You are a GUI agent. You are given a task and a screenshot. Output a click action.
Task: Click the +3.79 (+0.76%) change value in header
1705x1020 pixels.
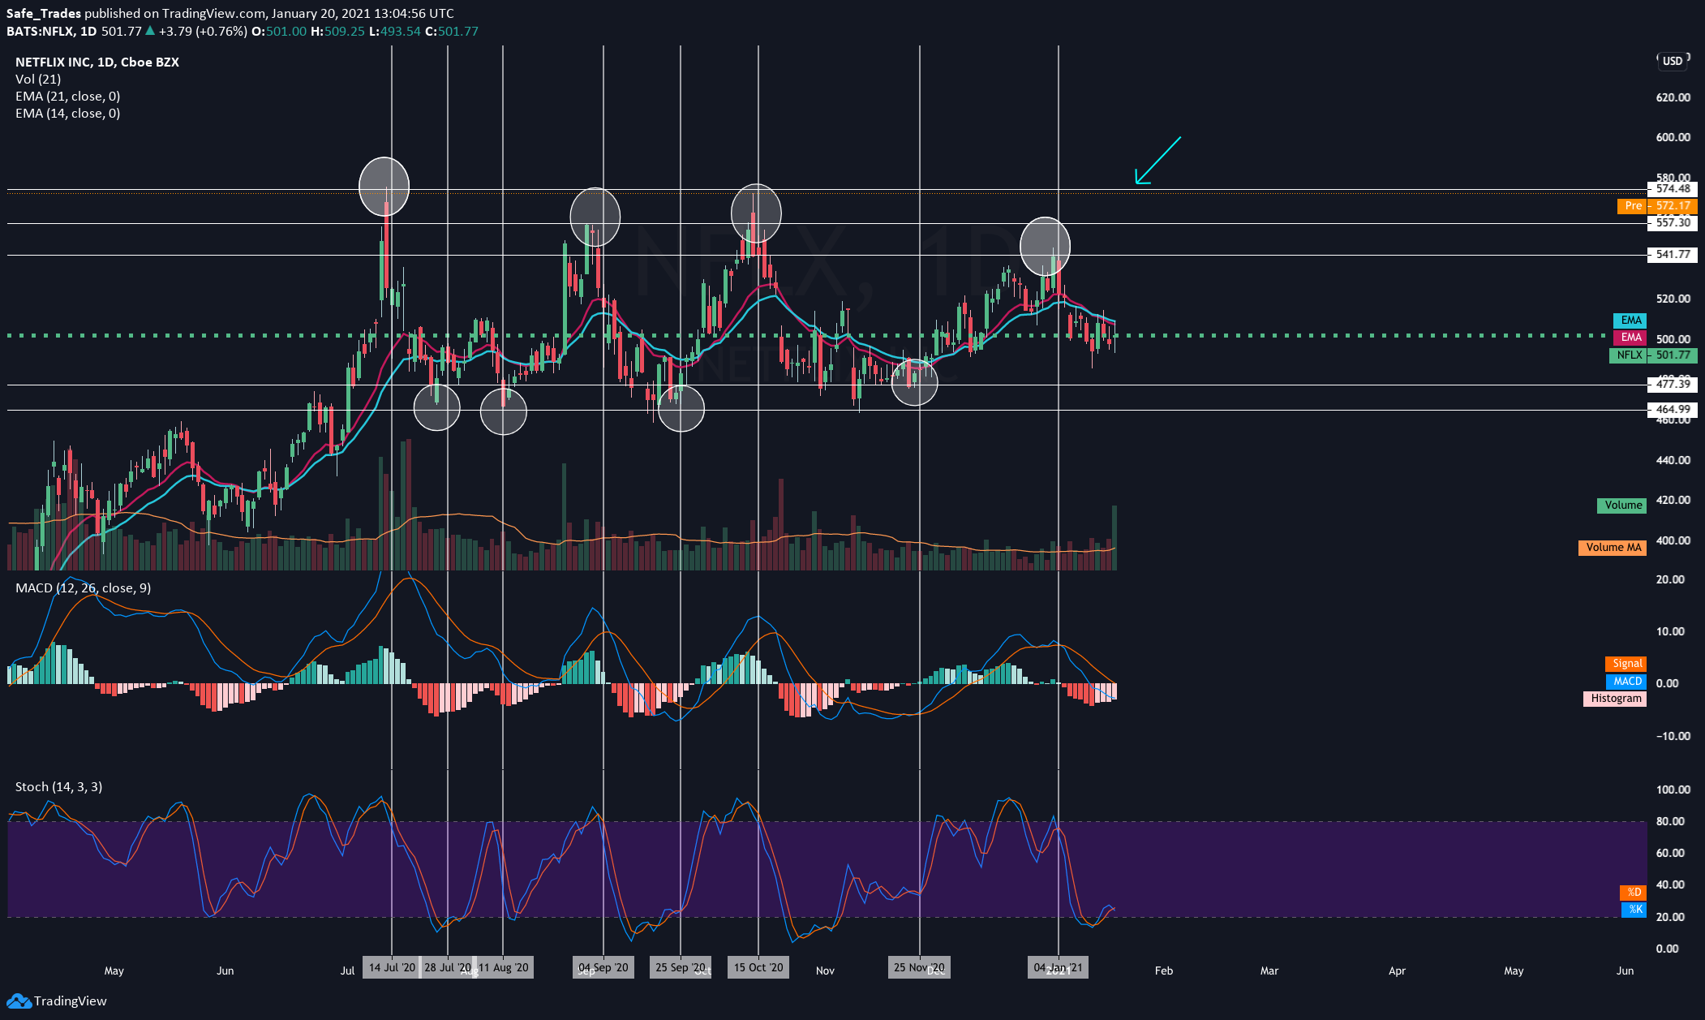(x=202, y=31)
